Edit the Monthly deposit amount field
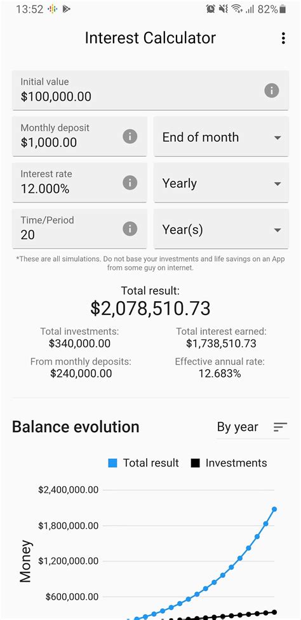 [x=79, y=136]
